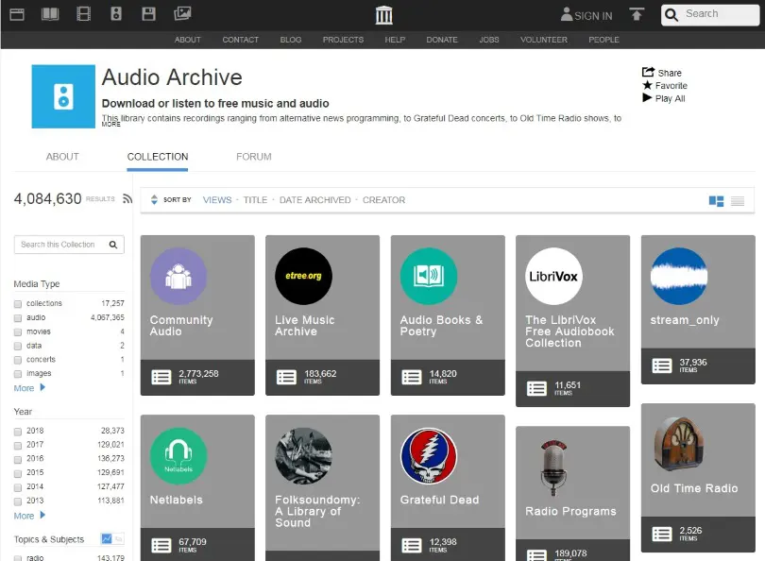Switch to the ABOUT tab
The image size is (765, 561).
tap(62, 157)
